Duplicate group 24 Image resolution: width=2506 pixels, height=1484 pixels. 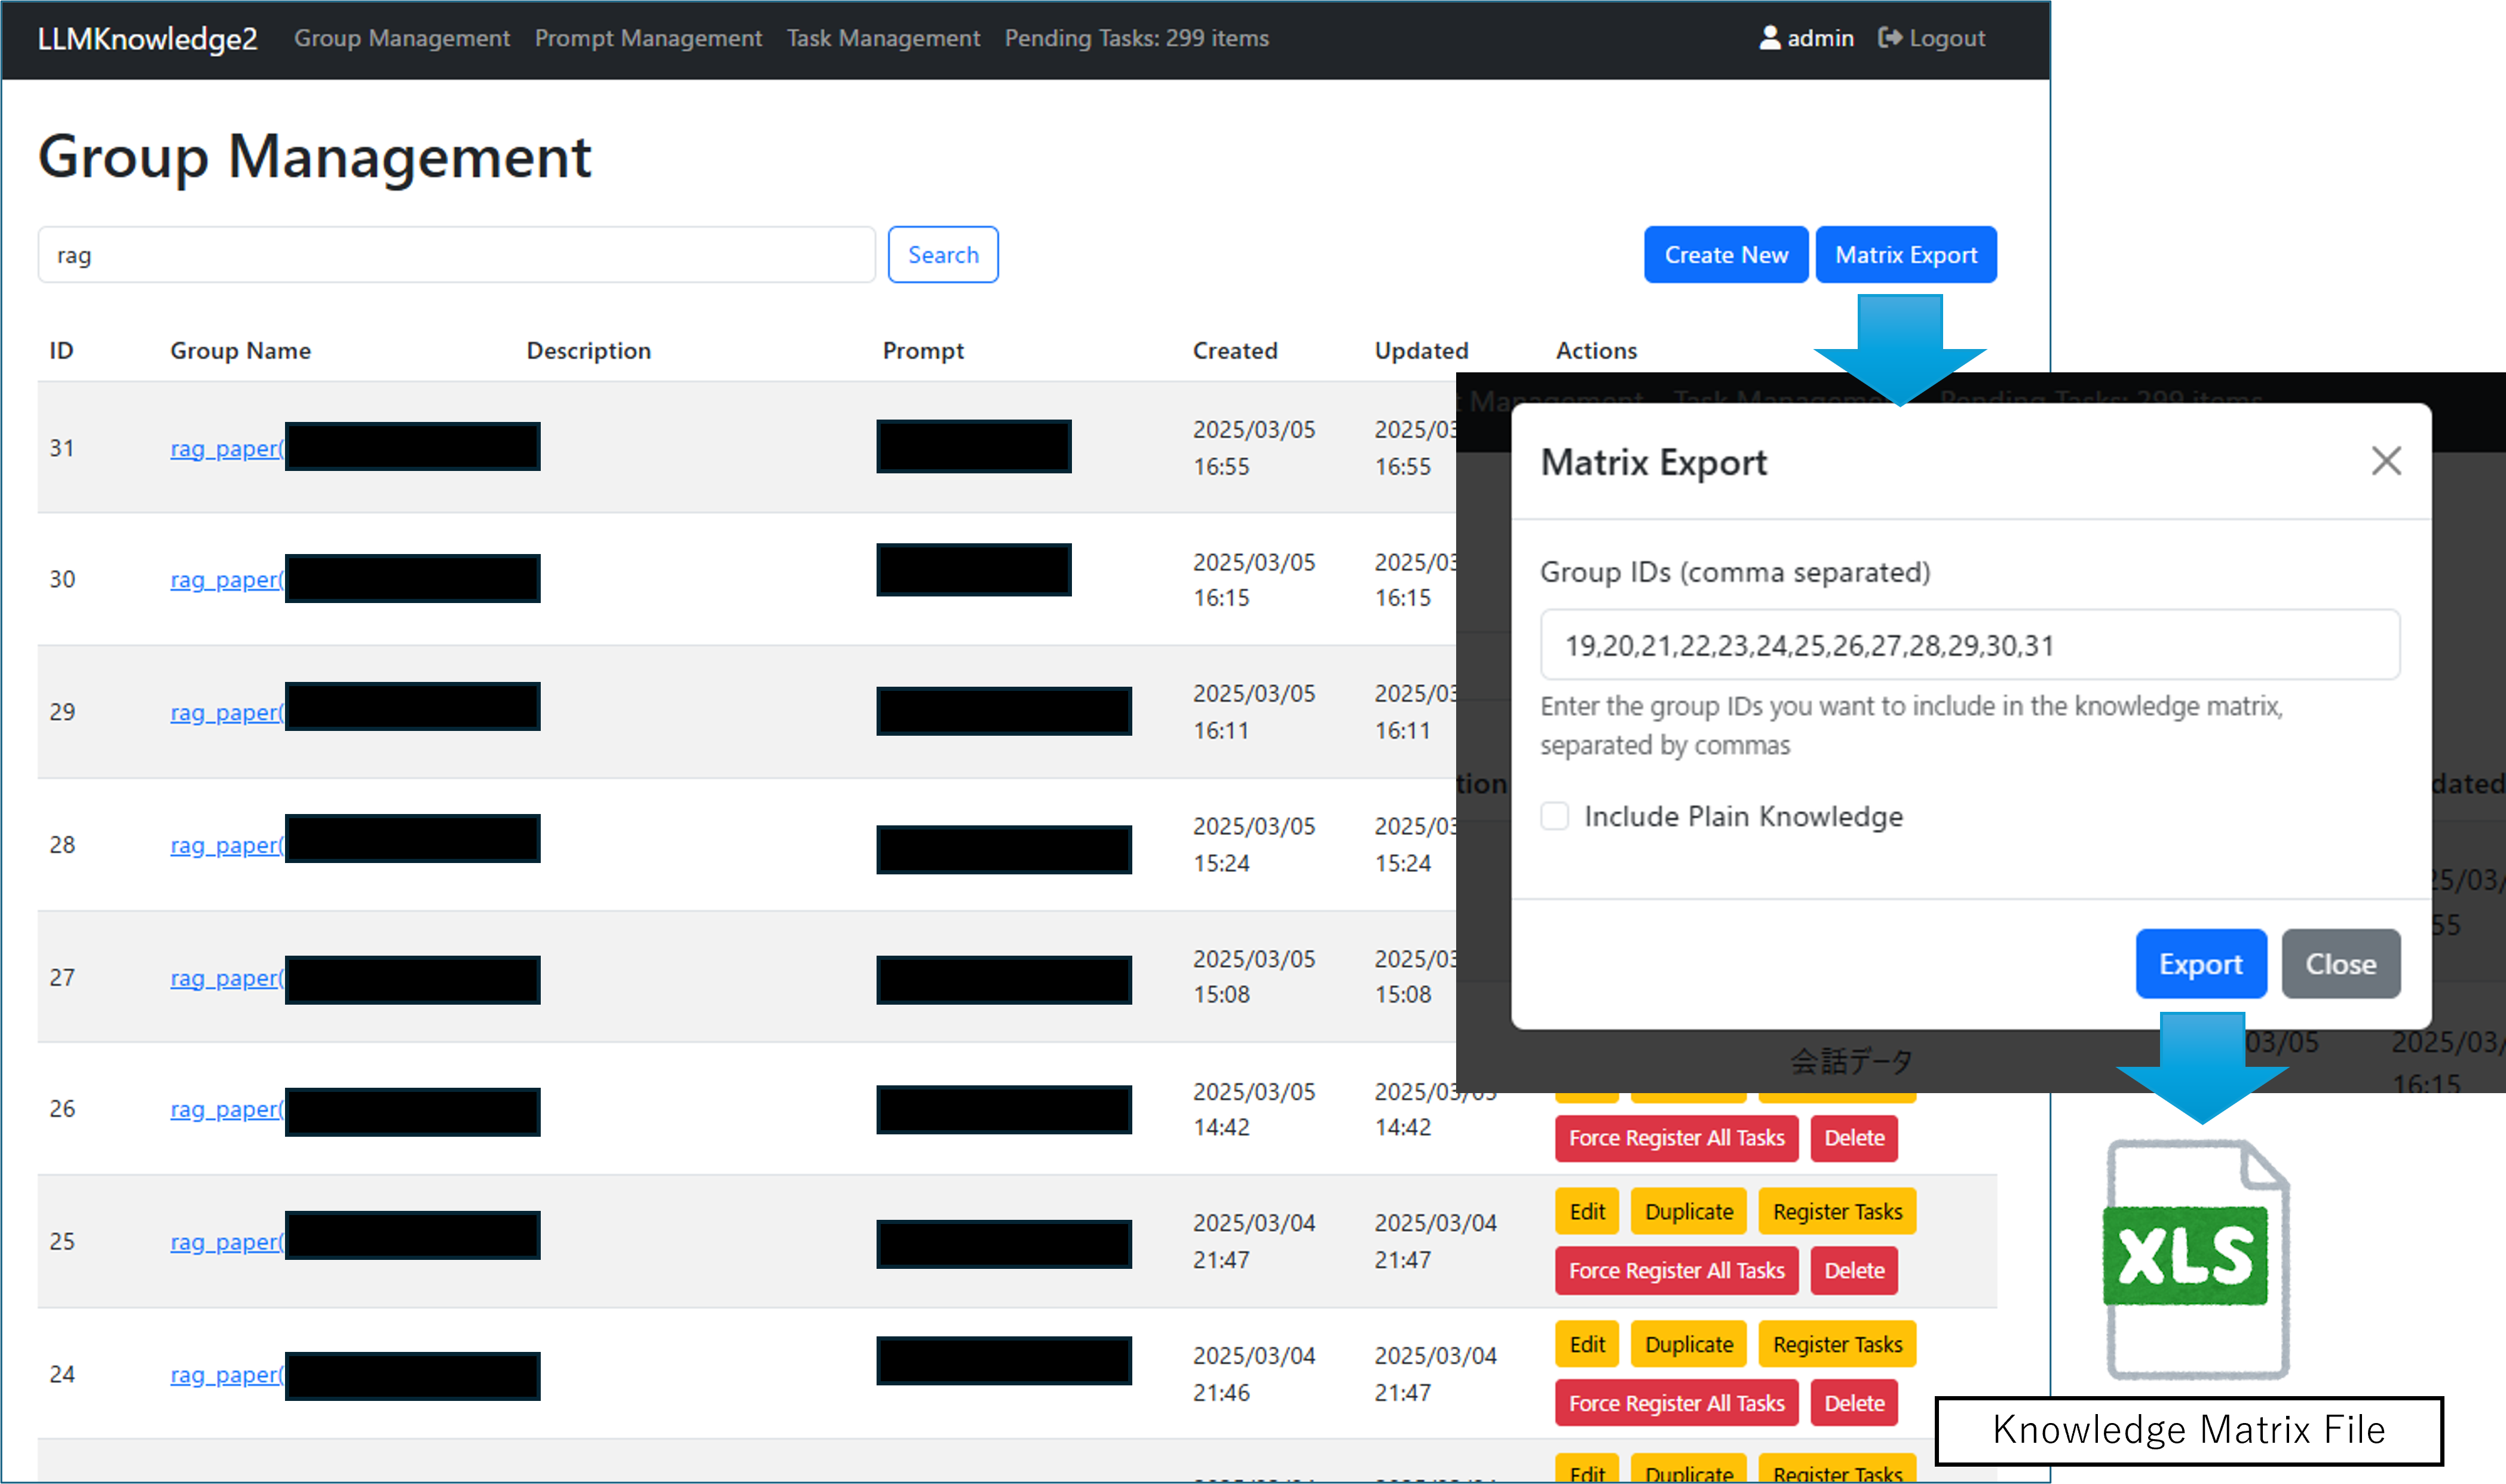(1689, 1344)
